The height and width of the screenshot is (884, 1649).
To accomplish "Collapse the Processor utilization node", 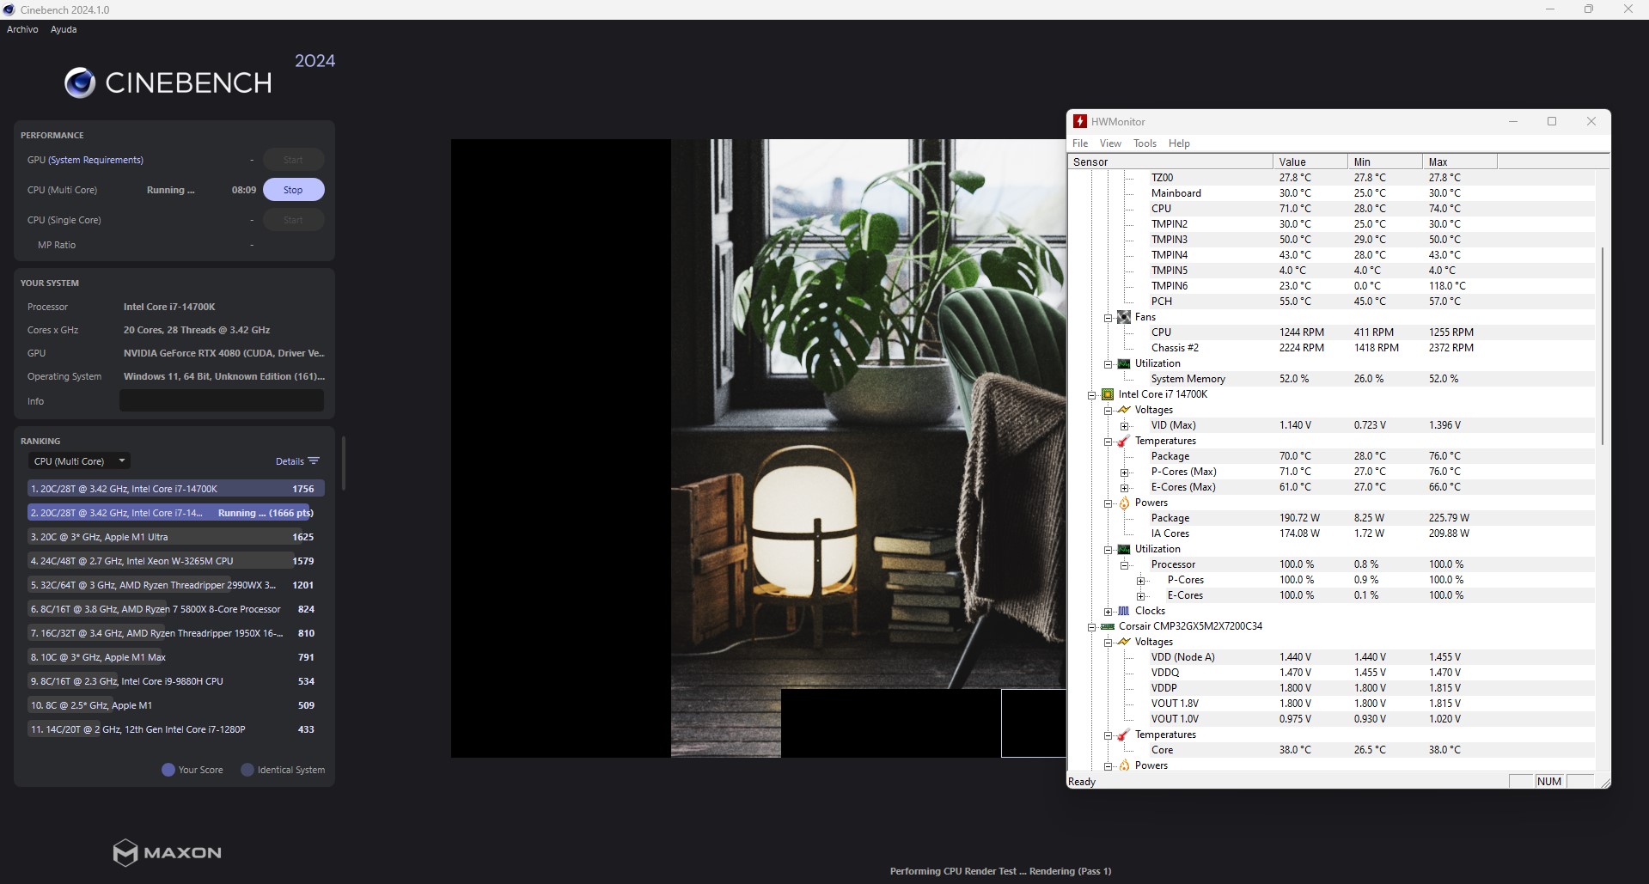I will [x=1124, y=565].
